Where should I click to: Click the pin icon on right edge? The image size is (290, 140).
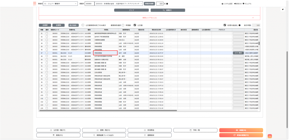tap(282, 9)
